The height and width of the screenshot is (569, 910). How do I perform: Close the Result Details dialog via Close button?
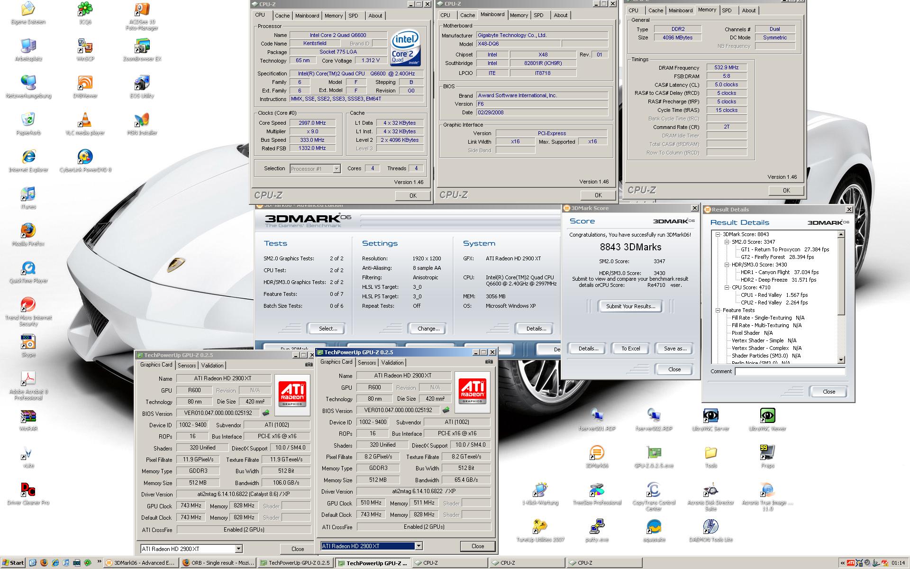(x=829, y=392)
